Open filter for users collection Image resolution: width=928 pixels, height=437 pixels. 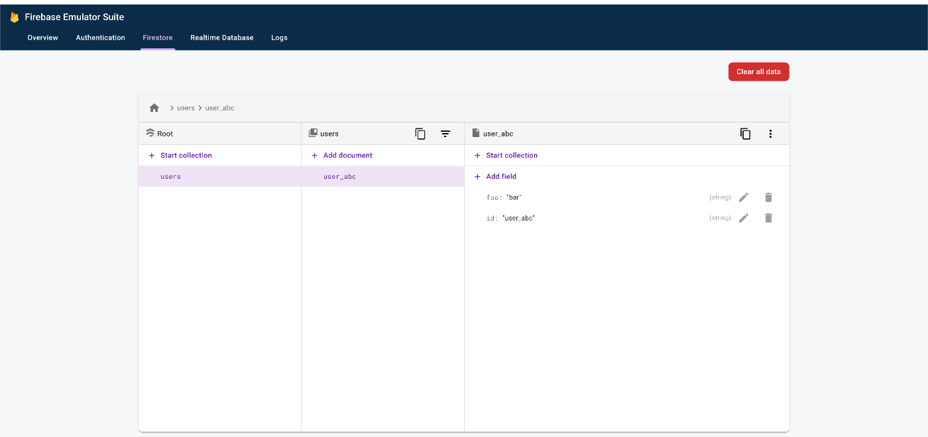tap(445, 134)
